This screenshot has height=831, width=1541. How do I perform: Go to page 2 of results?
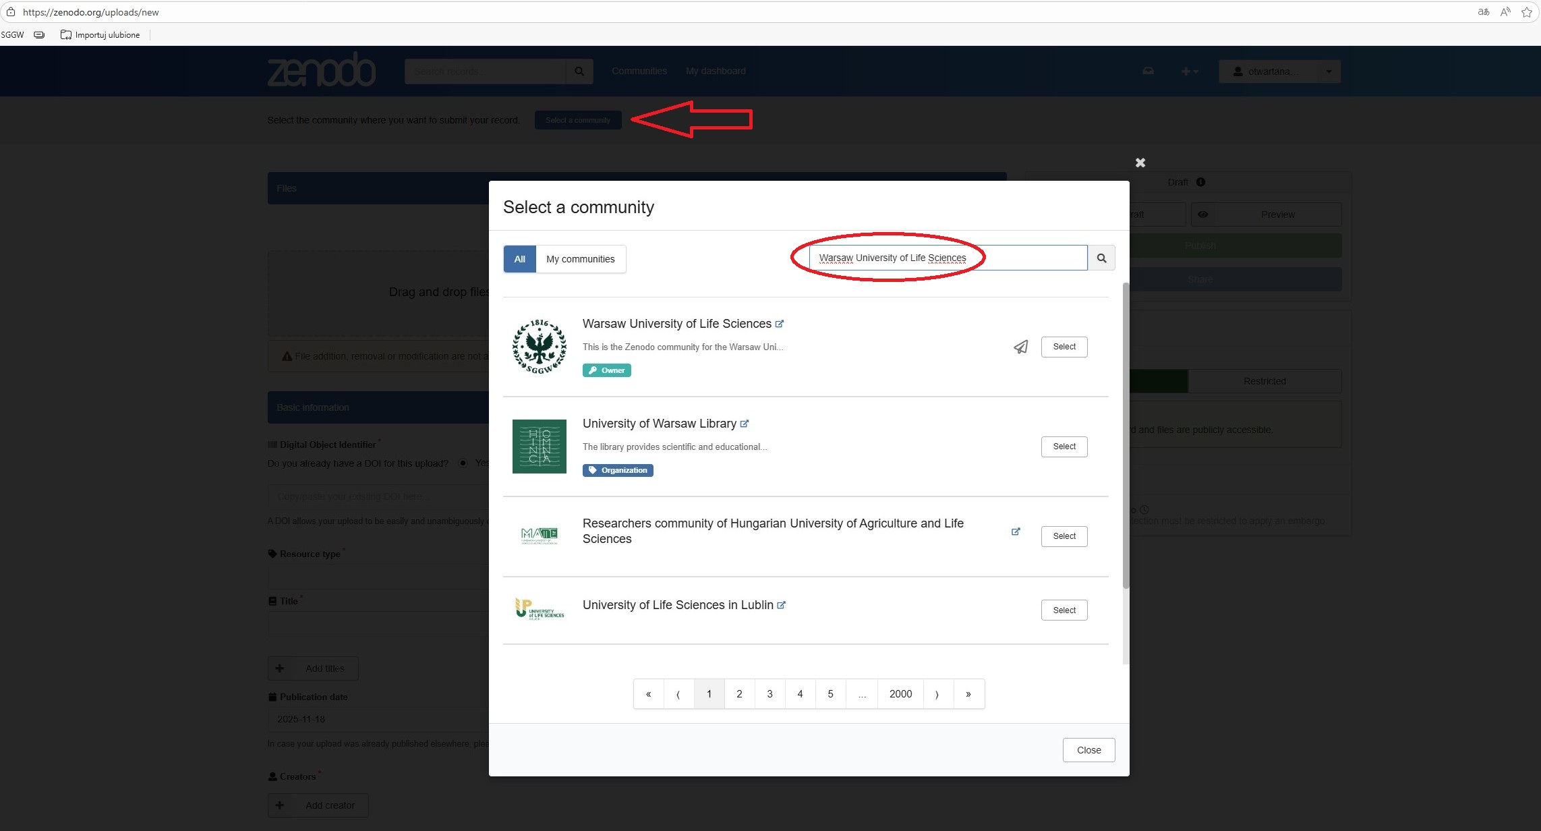pos(739,694)
